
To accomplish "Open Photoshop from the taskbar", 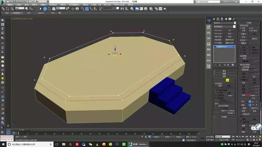I will point(117,144).
